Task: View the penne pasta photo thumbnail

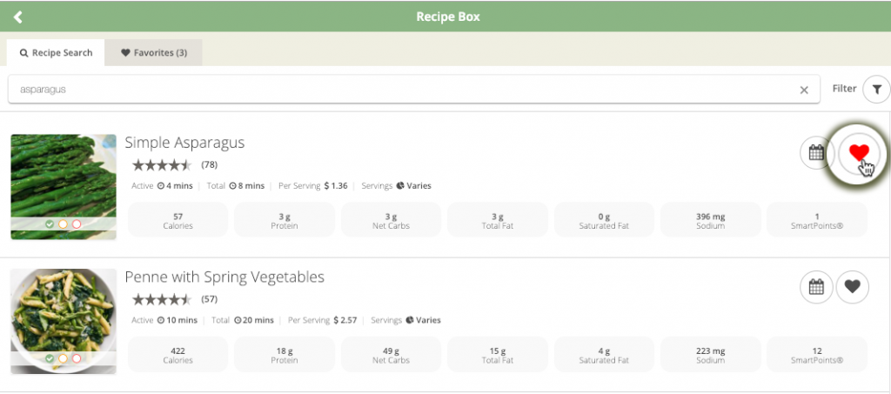Action: 64,321
